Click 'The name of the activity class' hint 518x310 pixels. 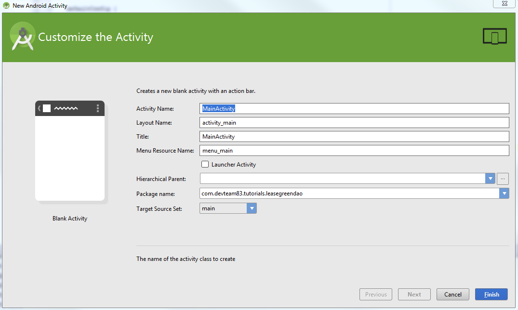click(186, 259)
